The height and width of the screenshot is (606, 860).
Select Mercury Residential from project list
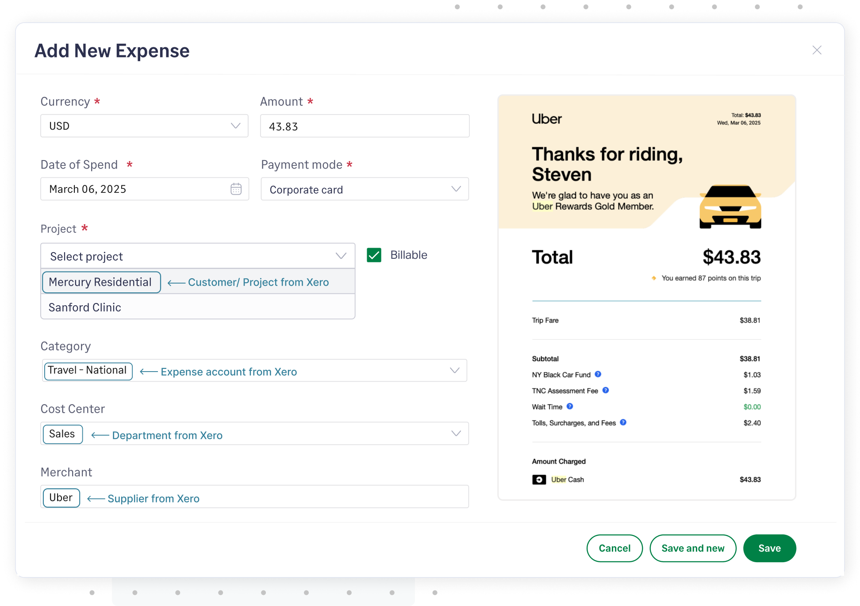101,282
